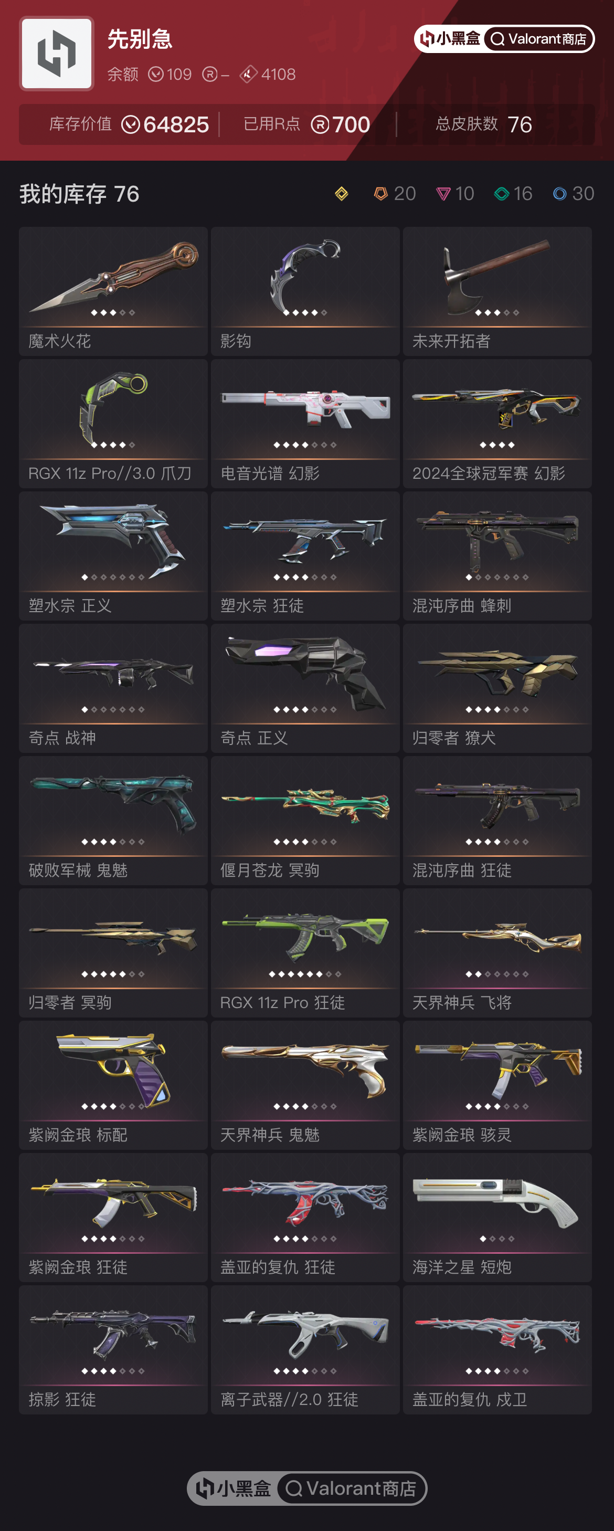Select the 2024全球冠军赛 幻影 skin
The image size is (614, 1531).
pyautogui.click(x=497, y=424)
